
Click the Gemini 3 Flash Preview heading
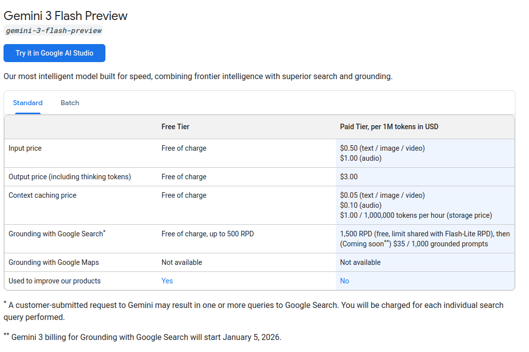pos(65,16)
